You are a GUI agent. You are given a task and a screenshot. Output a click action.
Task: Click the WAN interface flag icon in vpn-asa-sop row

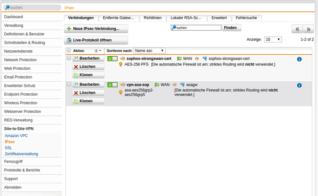click(x=157, y=85)
